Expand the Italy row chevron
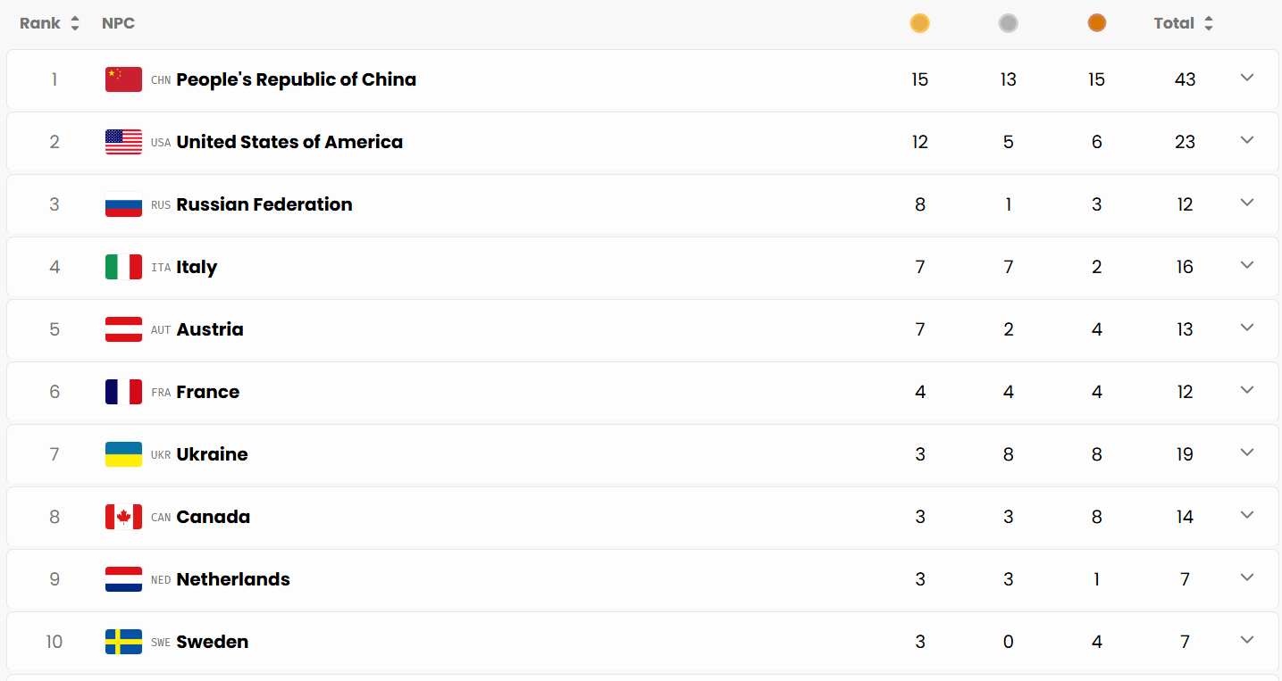The width and height of the screenshot is (1282, 681). [1247, 265]
